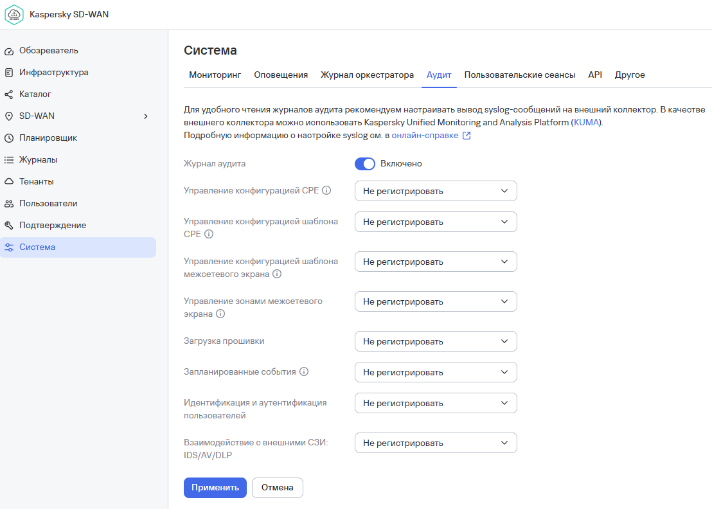Click the Журнал аудита label
This screenshot has height=509, width=712.
[x=215, y=163]
